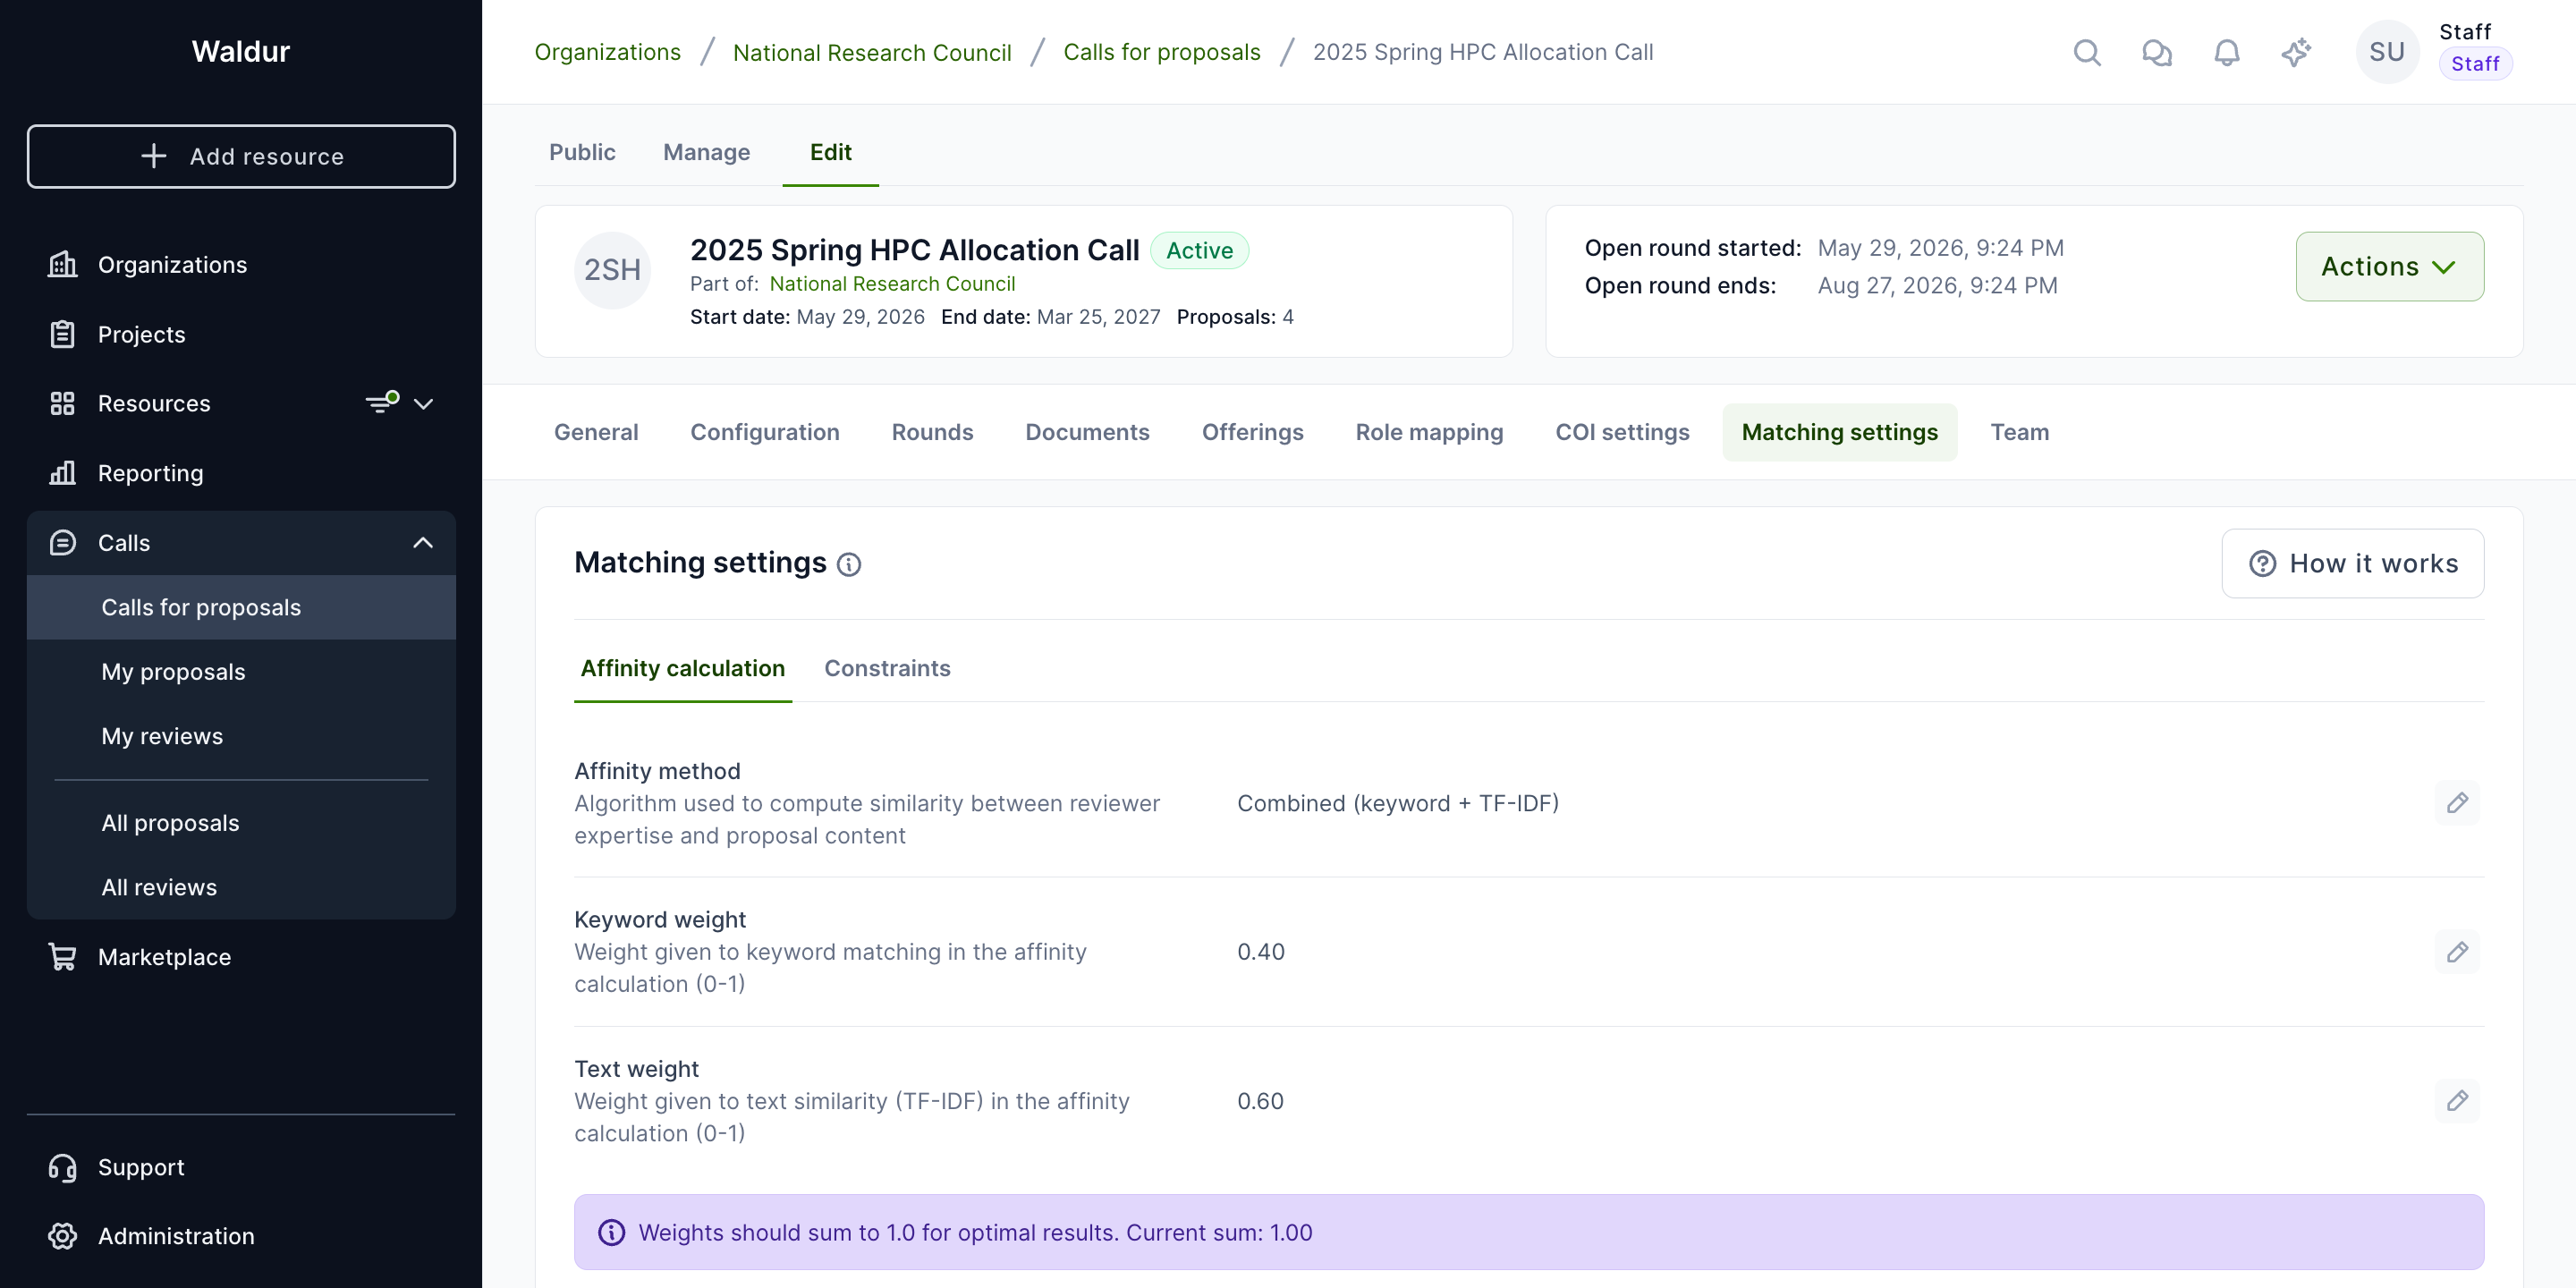
Task: Click the How it works button
Action: tap(2352, 564)
